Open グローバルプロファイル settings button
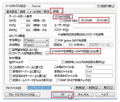This screenshot has height=102, width=120. tap(23, 95)
